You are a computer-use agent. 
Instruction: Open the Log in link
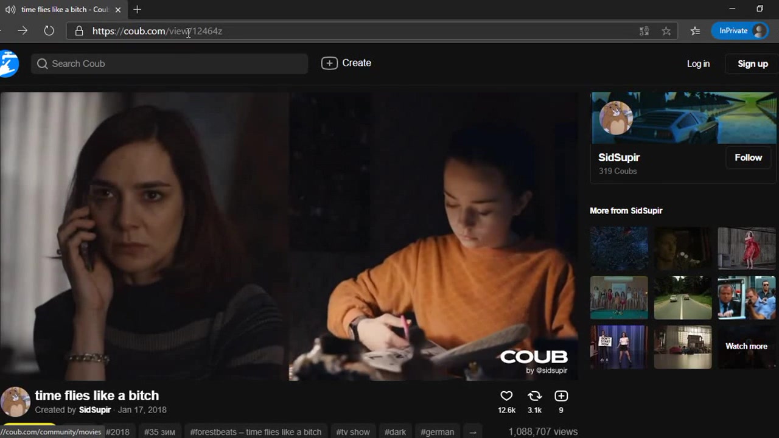[698, 63]
